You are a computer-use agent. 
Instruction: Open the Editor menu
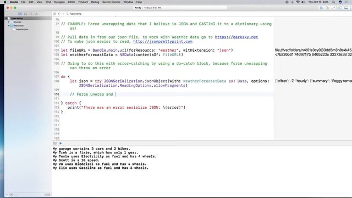tap(71, 2)
